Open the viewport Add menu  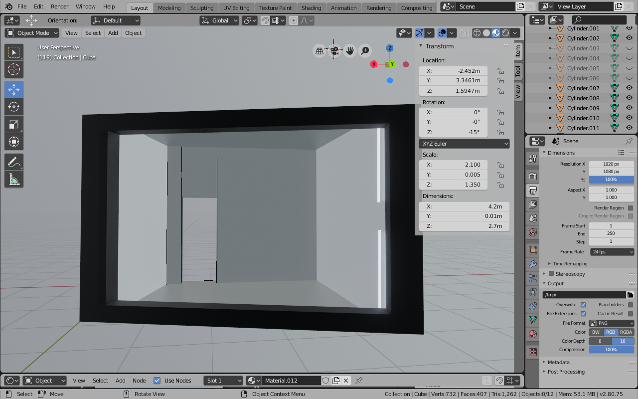[x=113, y=33]
